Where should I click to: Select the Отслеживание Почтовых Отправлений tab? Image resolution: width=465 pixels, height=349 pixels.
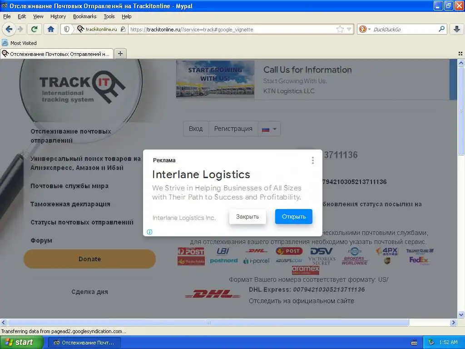click(57, 54)
